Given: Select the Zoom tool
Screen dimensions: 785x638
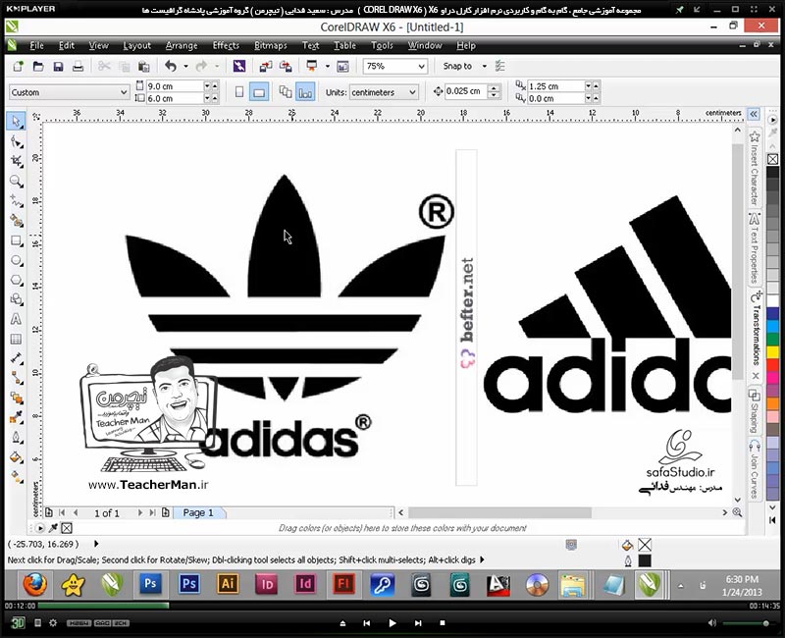Looking at the screenshot, I should pyautogui.click(x=16, y=182).
